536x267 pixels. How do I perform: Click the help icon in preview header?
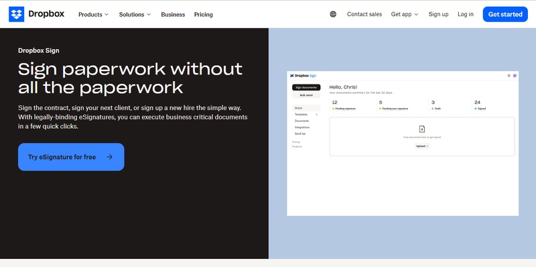tap(509, 76)
